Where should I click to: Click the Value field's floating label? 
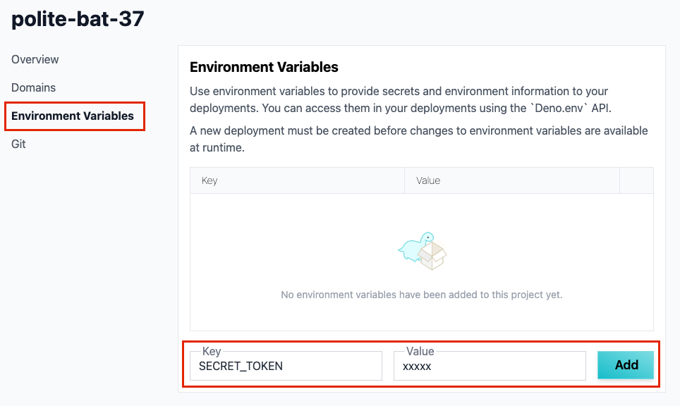[420, 351]
